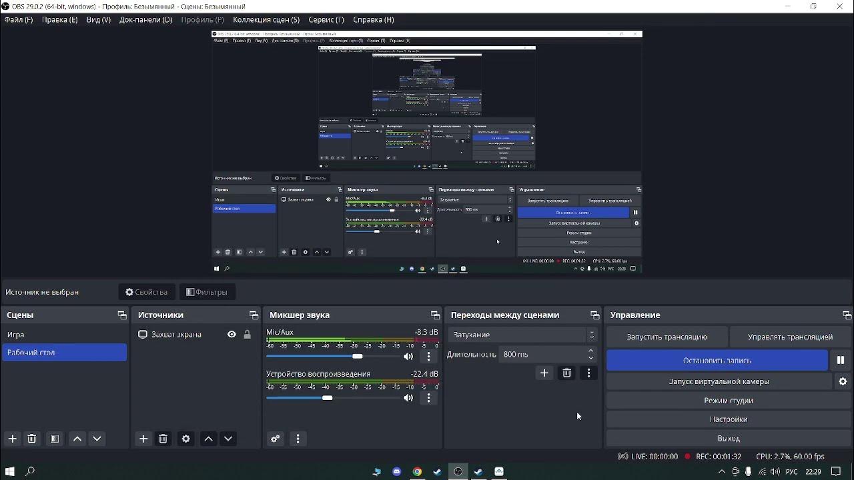Click the Длительность 800 ms field
854x480 pixels.
[x=548, y=355]
